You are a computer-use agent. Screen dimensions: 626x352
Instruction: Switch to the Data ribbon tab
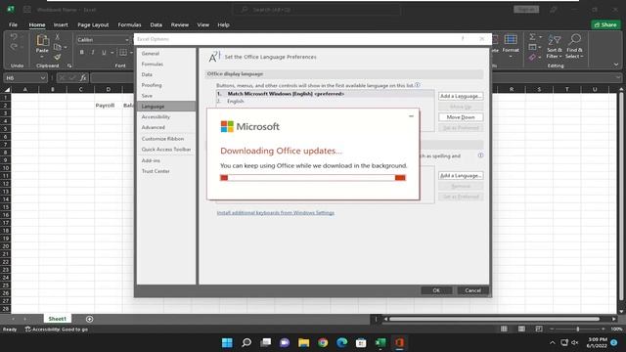156,24
